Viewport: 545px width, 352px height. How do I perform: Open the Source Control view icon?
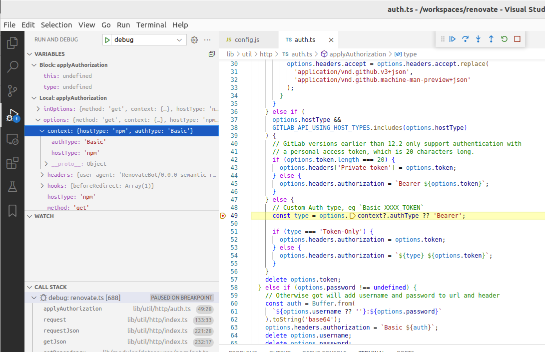click(x=12, y=91)
